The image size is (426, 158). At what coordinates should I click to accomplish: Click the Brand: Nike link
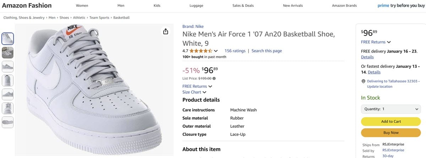[193, 26]
